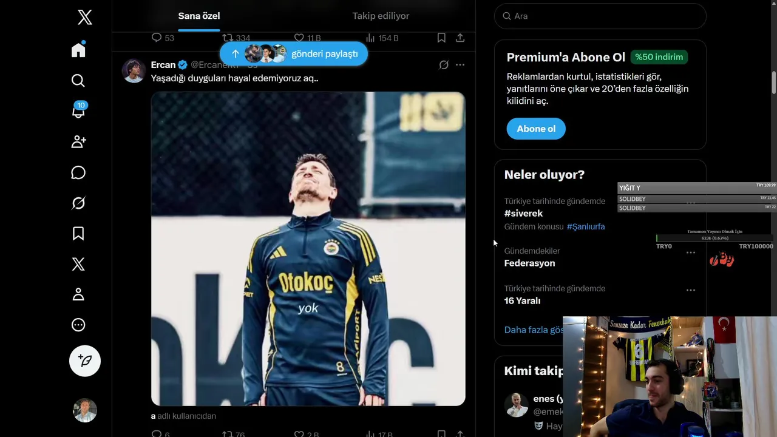Image resolution: width=777 pixels, height=437 pixels.
Task: Like Ercan's tweet with 2 B
Action: (x=306, y=433)
